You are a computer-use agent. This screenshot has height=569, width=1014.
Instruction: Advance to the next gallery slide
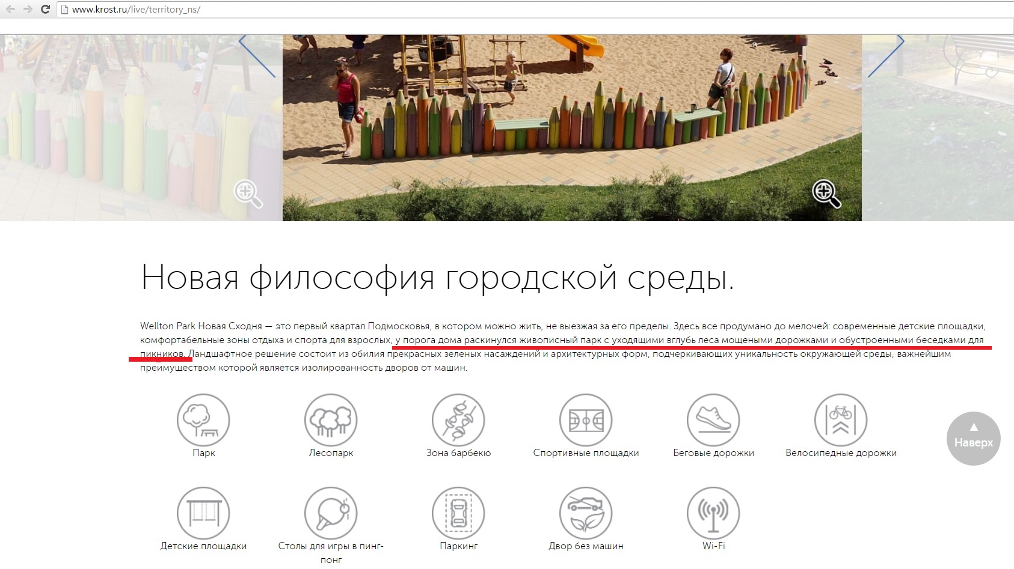tap(886, 56)
